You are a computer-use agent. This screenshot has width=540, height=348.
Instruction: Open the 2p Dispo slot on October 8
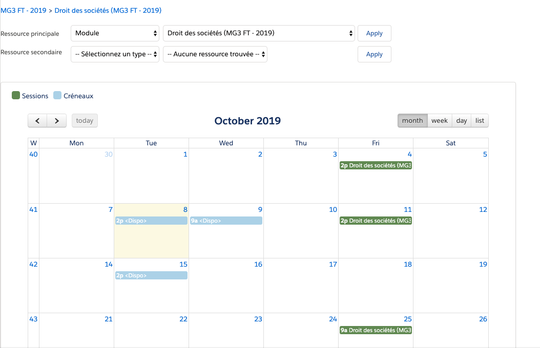[151, 221]
